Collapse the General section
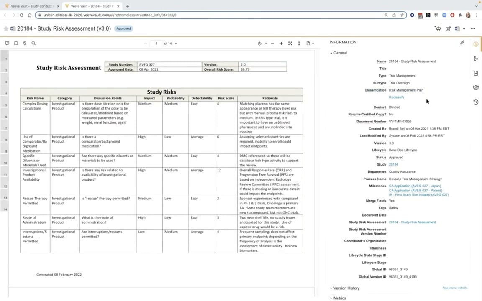Viewport: 482px width, 301px height. tap(338, 53)
